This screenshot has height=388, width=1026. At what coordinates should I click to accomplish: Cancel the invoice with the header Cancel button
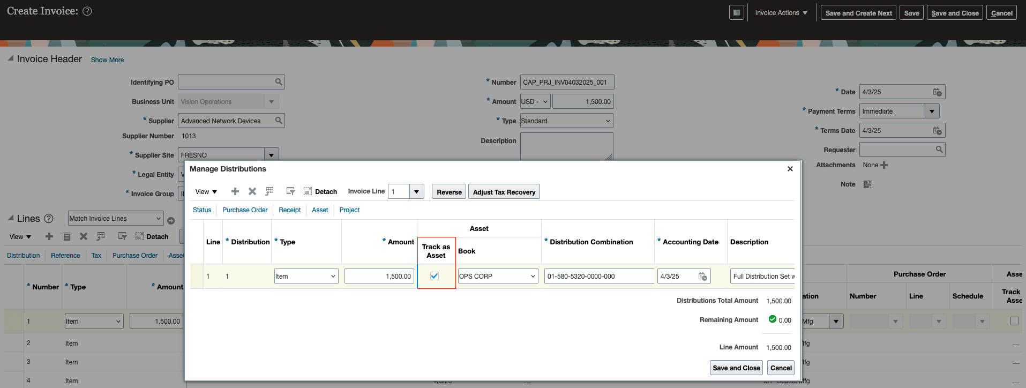(x=1001, y=13)
